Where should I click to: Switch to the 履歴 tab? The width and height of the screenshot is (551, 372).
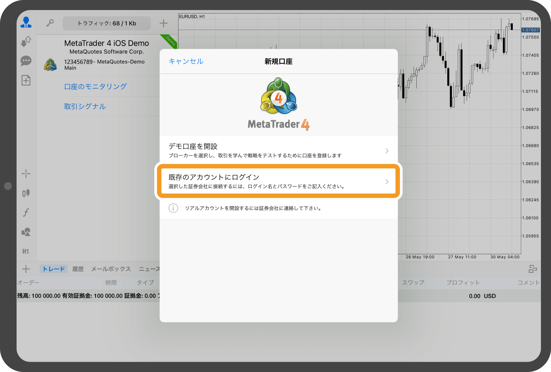coord(78,269)
